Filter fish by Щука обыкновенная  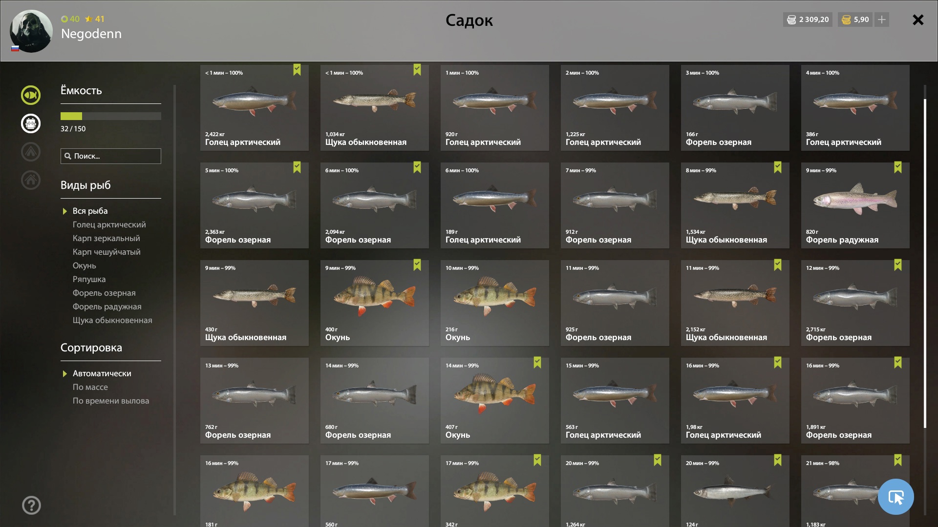(x=112, y=320)
